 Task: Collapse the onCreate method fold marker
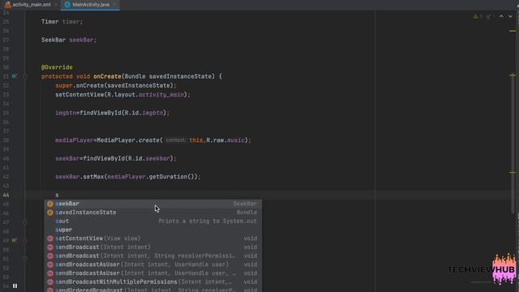pos(24,76)
